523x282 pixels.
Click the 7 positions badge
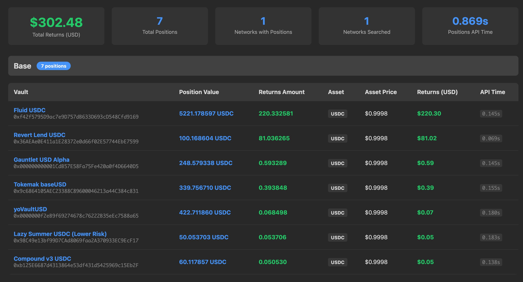(x=54, y=66)
